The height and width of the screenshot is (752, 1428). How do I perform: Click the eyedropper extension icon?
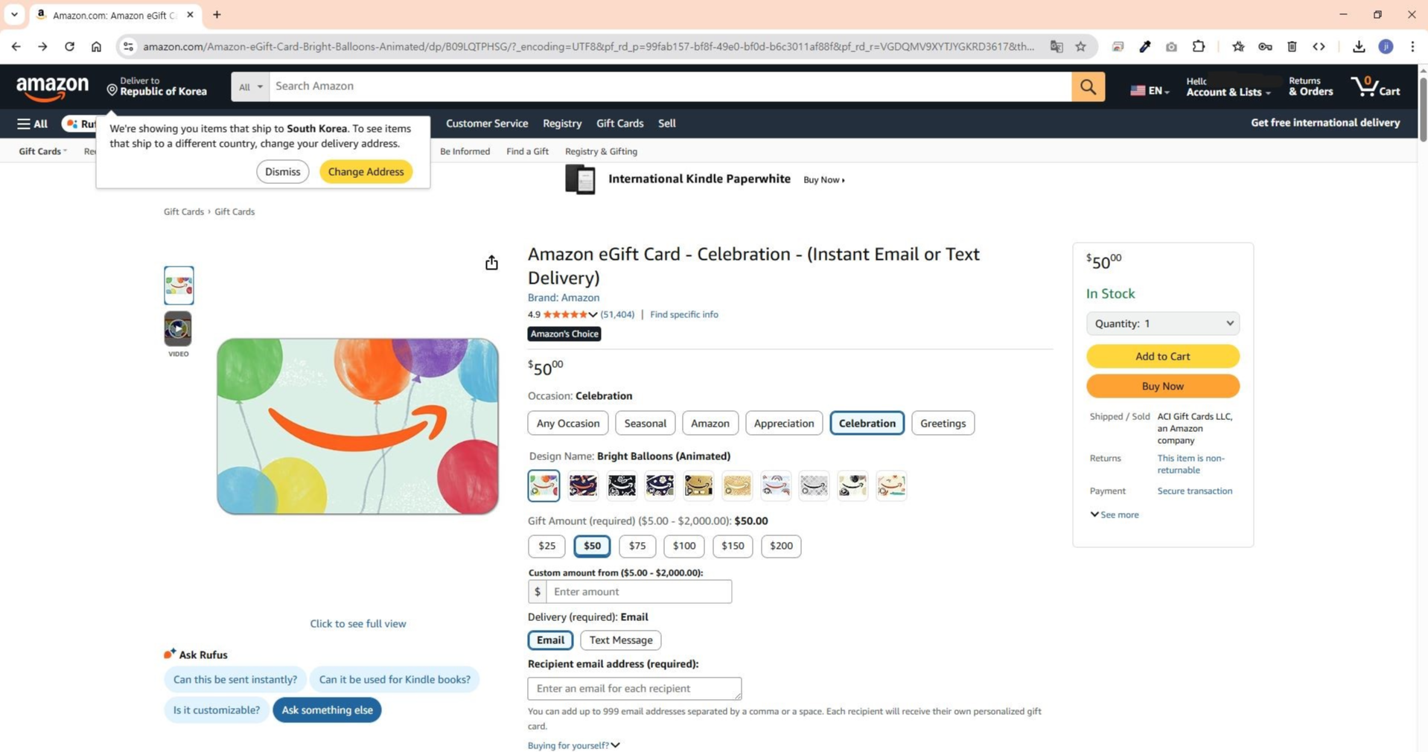coord(1144,46)
